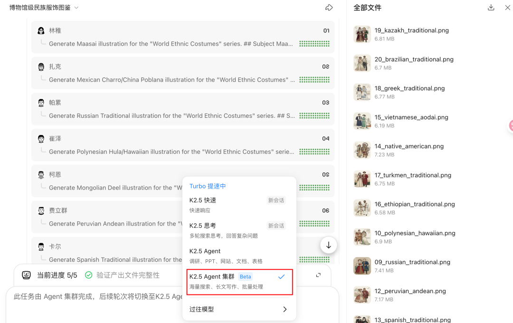Open thumbnail of 10_polynesian_hawaiian.png
The width and height of the screenshot is (513, 323).
[362, 237]
